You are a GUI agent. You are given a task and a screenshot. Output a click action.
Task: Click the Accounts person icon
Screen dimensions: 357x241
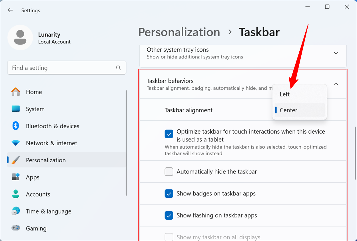(x=16, y=194)
